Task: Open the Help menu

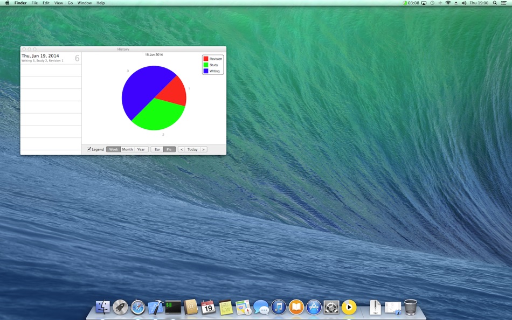Action: tap(101, 3)
